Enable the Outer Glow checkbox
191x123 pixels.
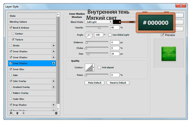11,99
